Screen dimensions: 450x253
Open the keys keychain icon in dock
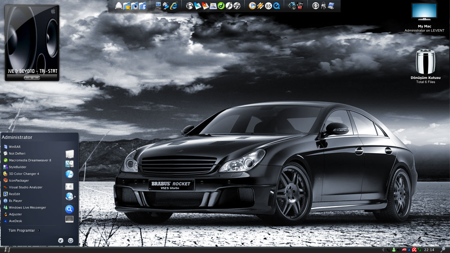point(323,6)
